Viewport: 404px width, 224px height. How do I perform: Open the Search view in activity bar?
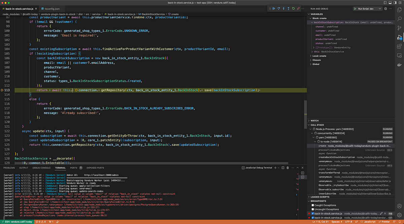pyautogui.click(x=400, y=19)
